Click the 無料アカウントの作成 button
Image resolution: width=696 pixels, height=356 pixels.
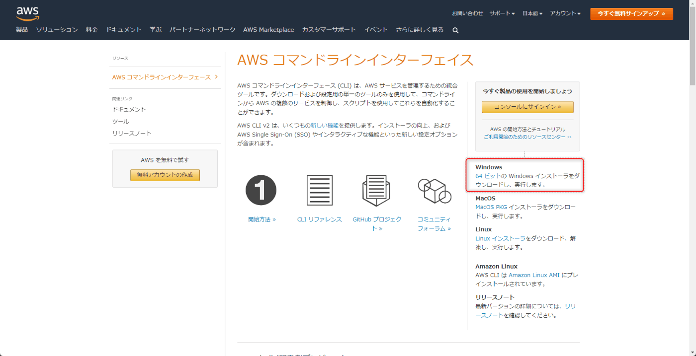click(x=165, y=175)
